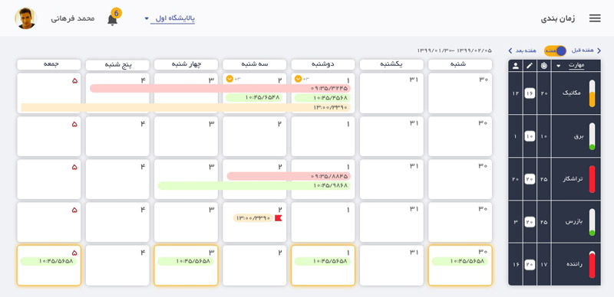
Task: Open the hamburger menu next to زمان بندی
Action: click(x=594, y=18)
